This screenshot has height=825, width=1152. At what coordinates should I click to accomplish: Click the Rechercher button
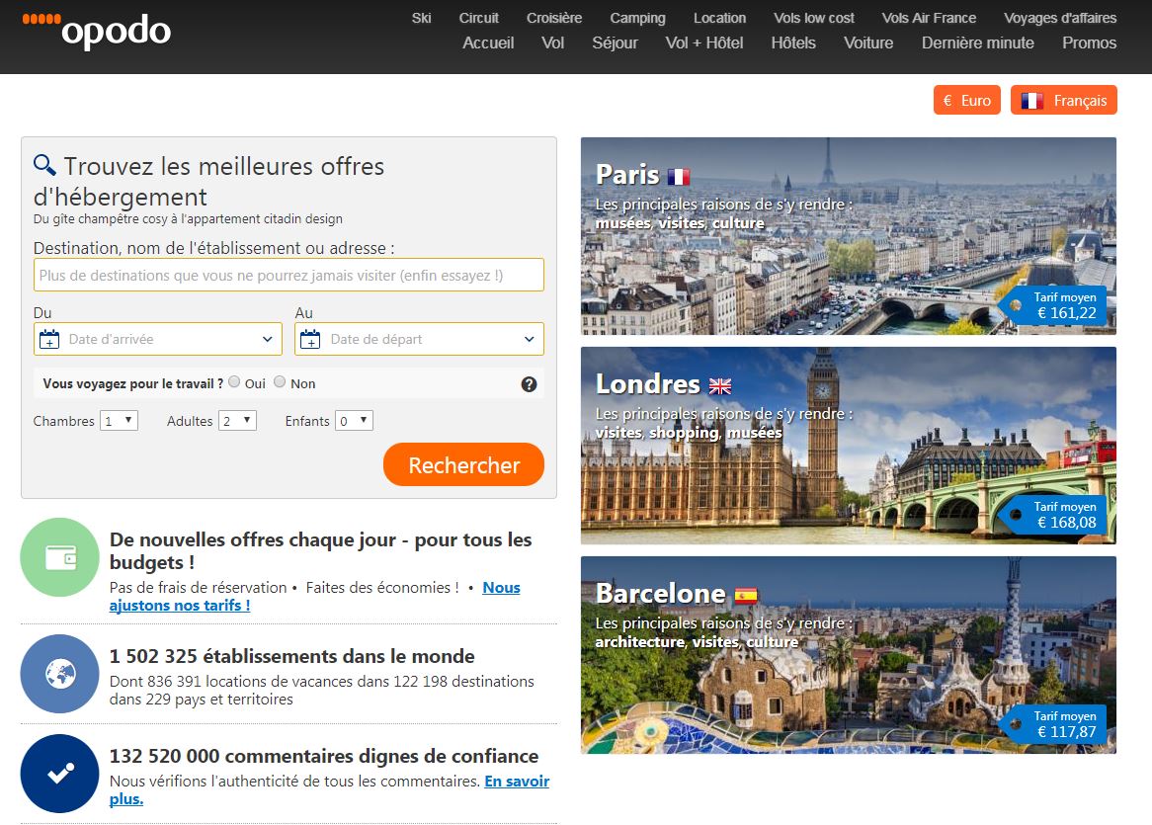pos(463,464)
